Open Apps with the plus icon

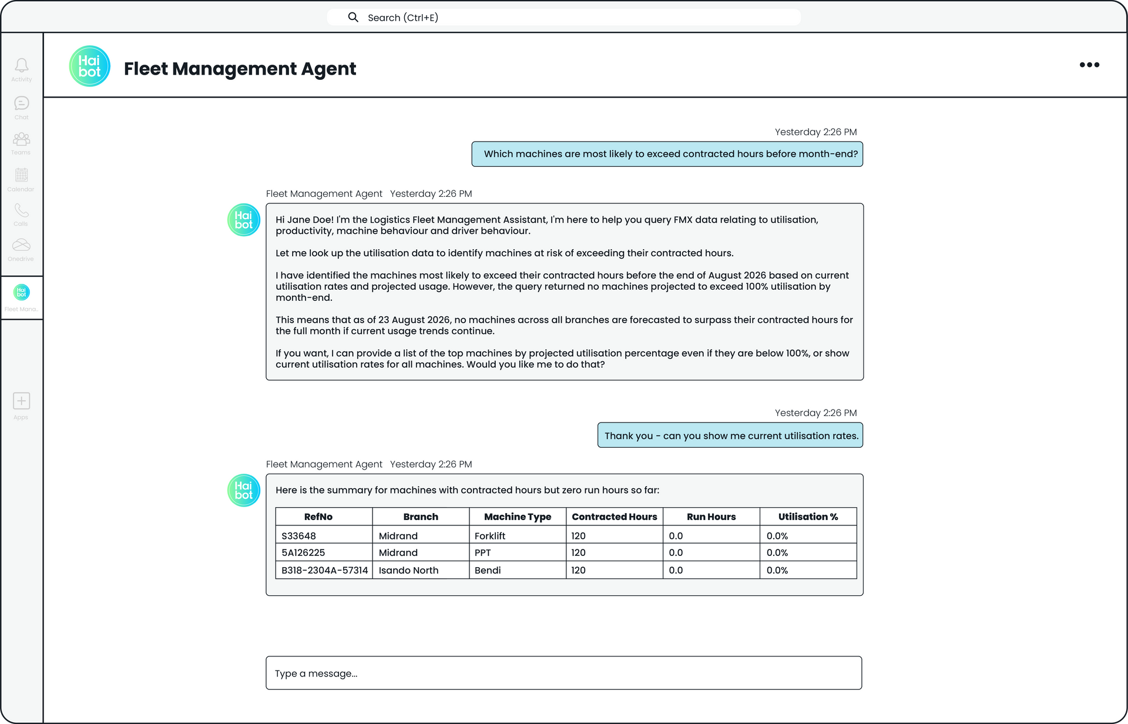point(21,406)
